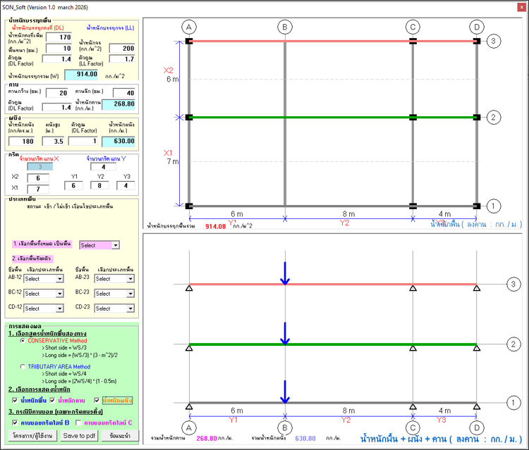Viewport: 529px width, 450px height.
Task: Click the blue load arrow on beam line 1
Action: click(285, 392)
